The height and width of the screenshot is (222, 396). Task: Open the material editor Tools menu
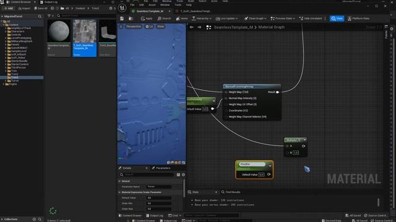178,5
